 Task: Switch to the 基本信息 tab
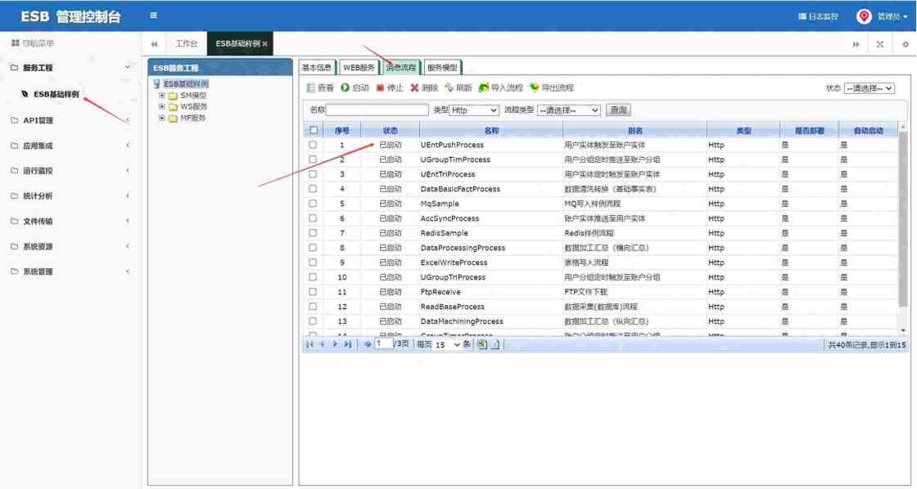coord(316,68)
